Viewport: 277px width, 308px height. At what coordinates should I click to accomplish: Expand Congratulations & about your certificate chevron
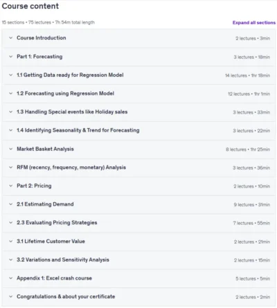10,297
